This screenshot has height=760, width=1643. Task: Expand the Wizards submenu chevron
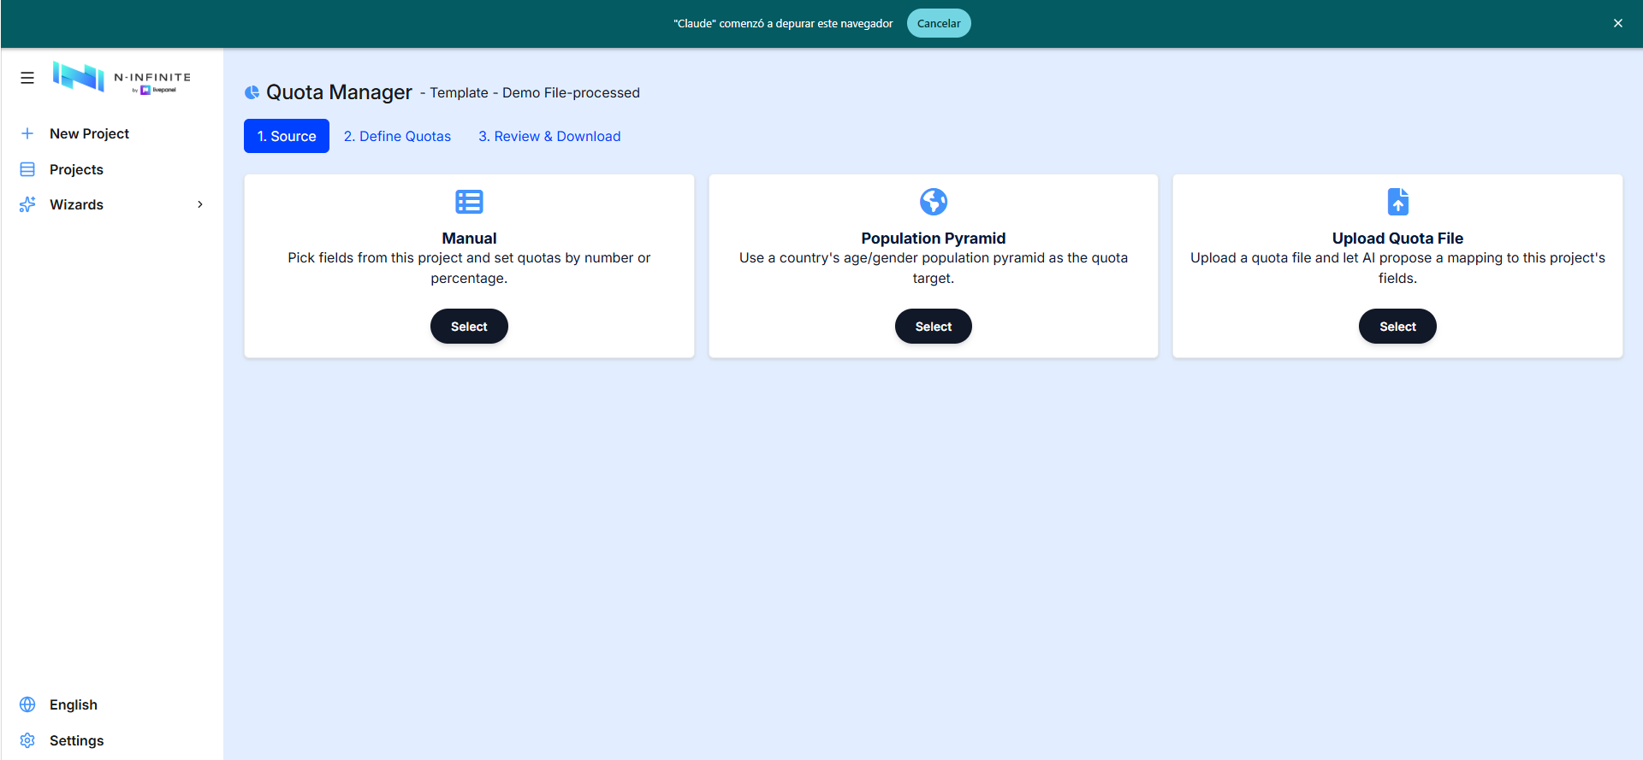coord(200,204)
